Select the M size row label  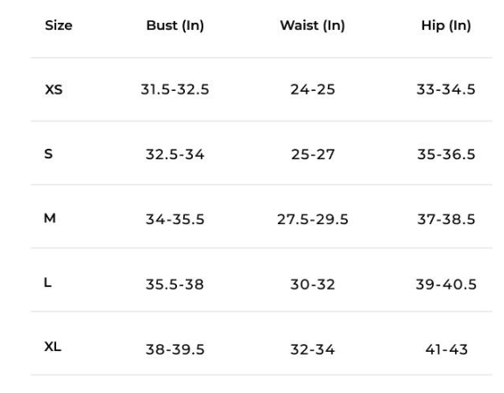pos(50,218)
